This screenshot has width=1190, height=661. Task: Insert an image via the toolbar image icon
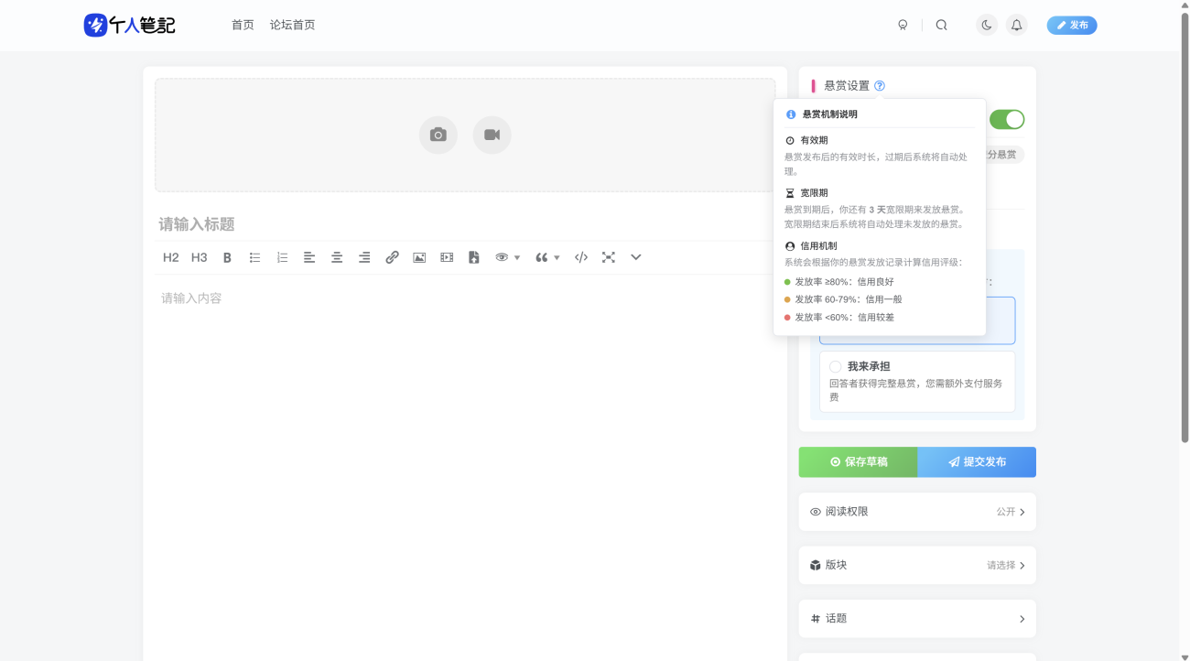pos(419,258)
